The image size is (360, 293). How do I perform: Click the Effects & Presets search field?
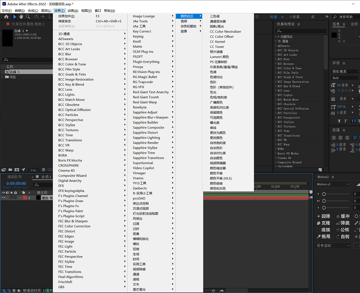301,31
